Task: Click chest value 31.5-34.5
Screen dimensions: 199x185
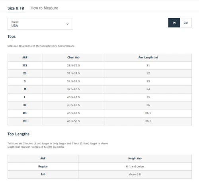Action: (x=73, y=73)
